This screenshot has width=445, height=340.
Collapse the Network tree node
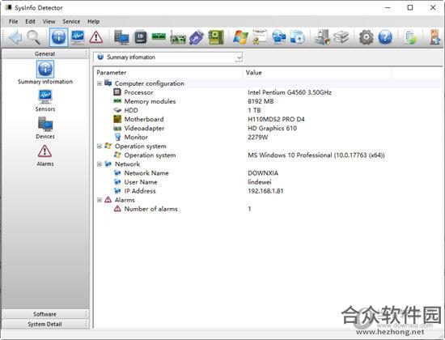(x=100, y=164)
